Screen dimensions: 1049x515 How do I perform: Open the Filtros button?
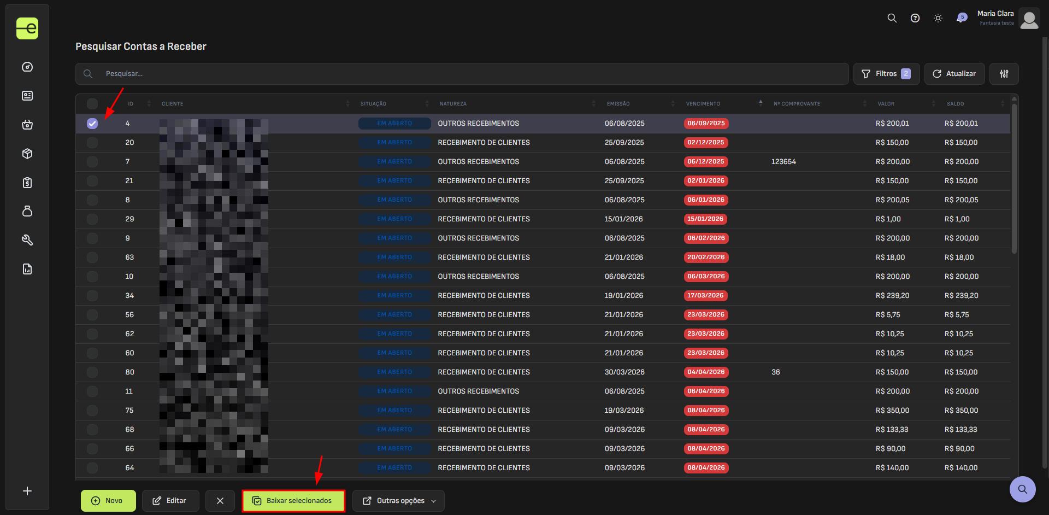coord(886,74)
